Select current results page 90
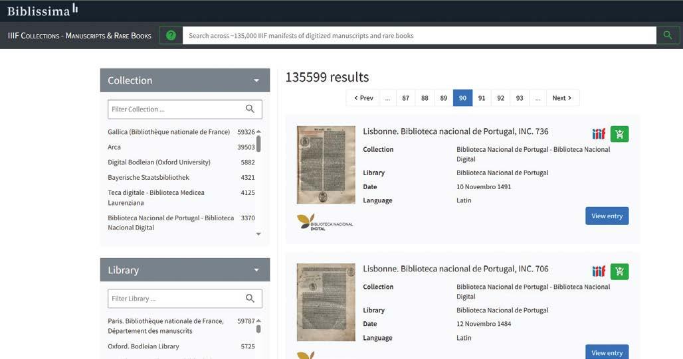This screenshot has height=359, width=683. 462,98
